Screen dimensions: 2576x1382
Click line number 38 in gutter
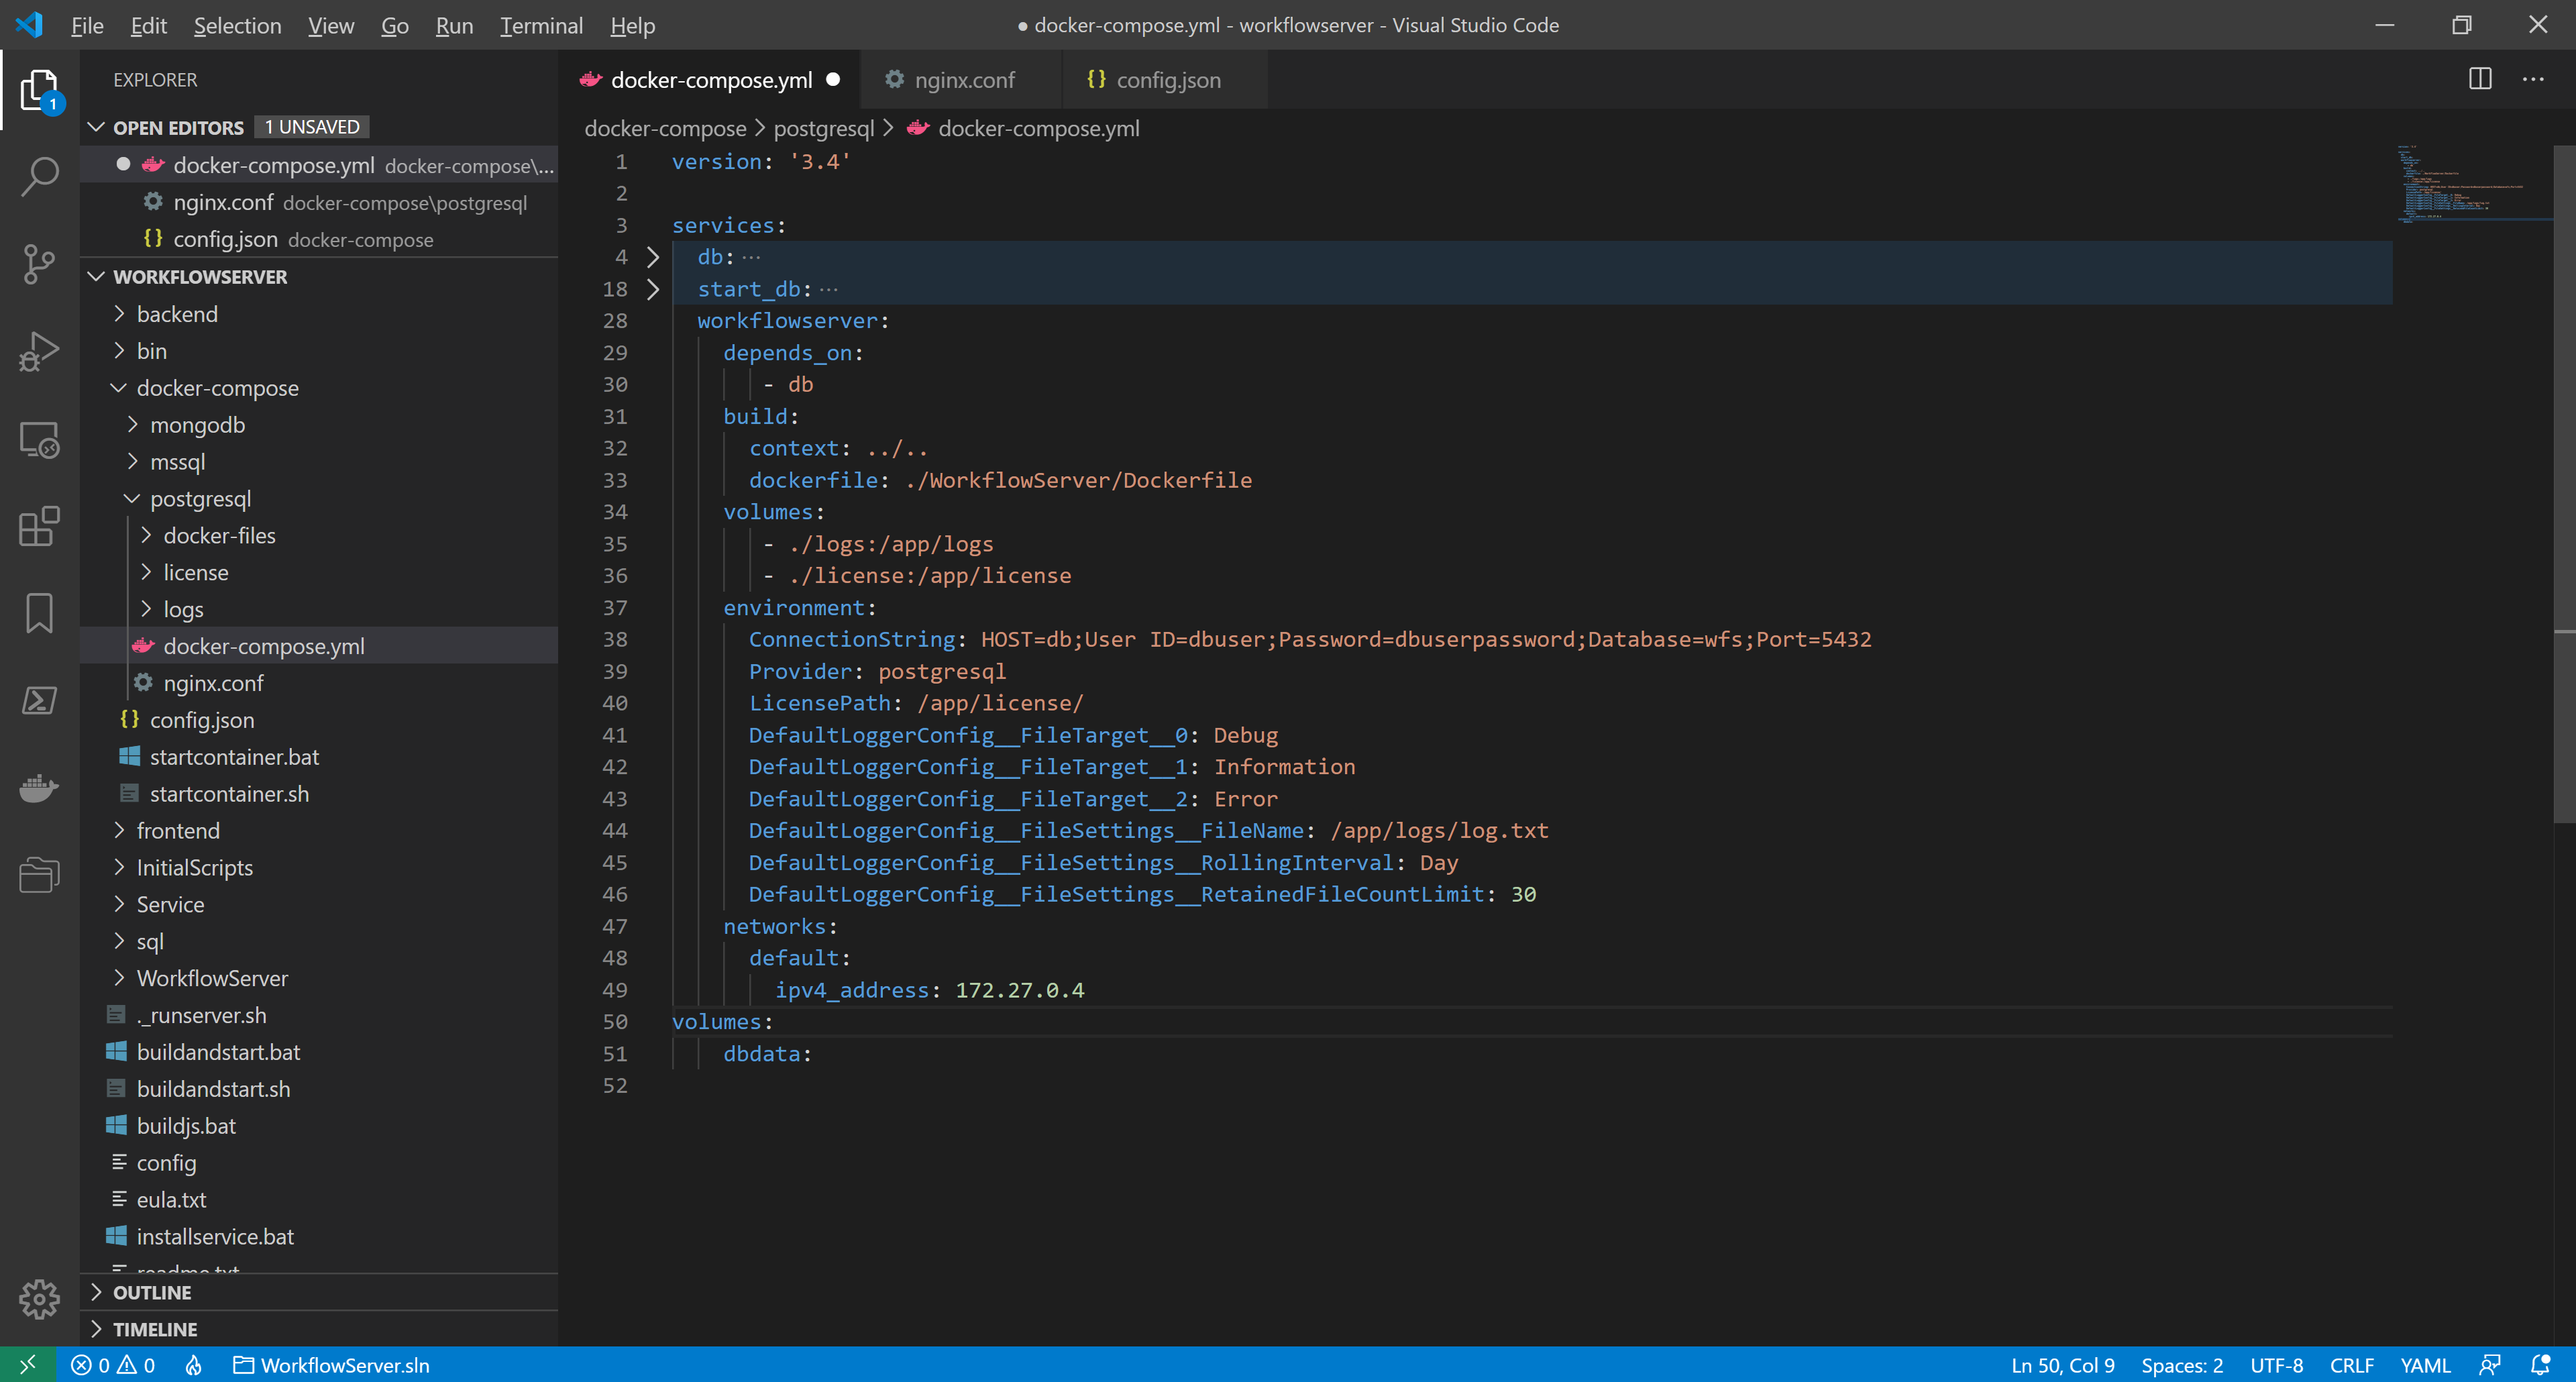(615, 639)
